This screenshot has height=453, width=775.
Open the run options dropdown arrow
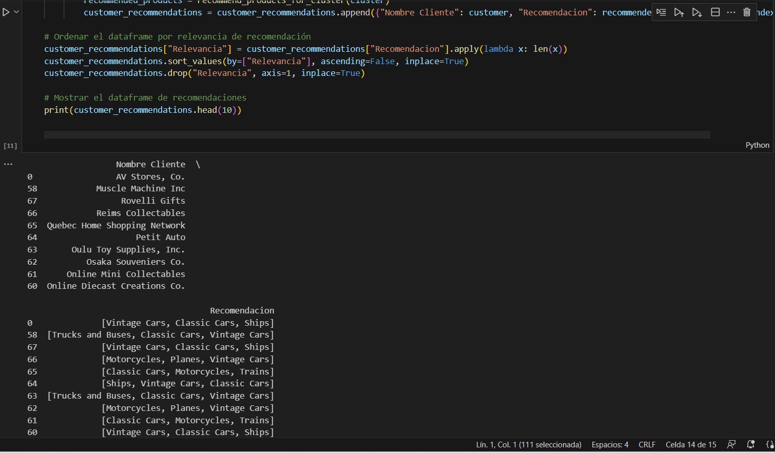click(x=16, y=12)
